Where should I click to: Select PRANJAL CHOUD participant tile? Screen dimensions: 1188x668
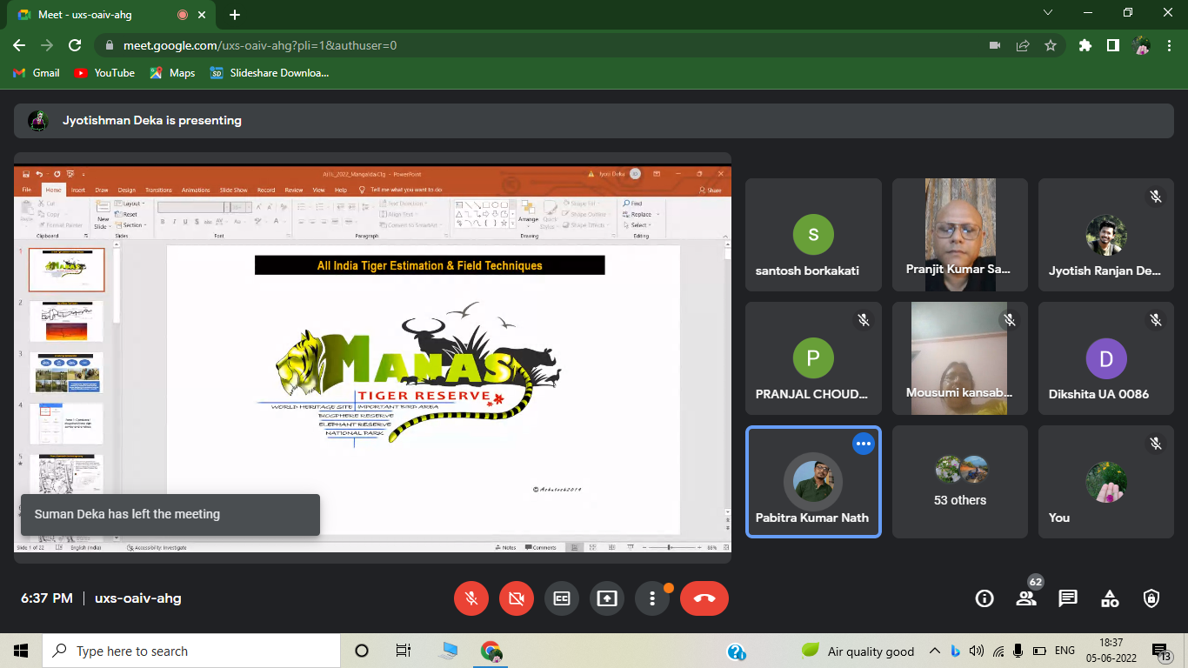point(814,358)
